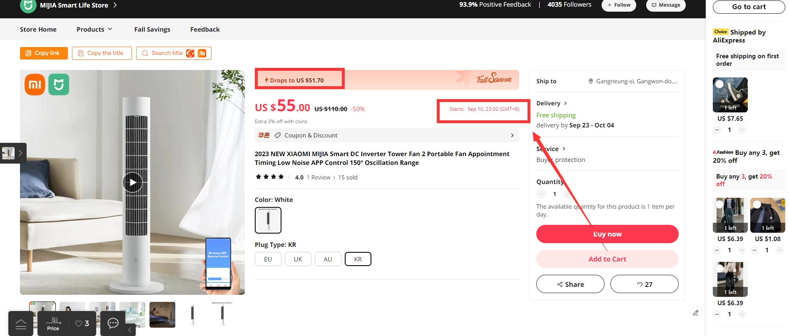Click the orange Taobao search icon

point(202,53)
